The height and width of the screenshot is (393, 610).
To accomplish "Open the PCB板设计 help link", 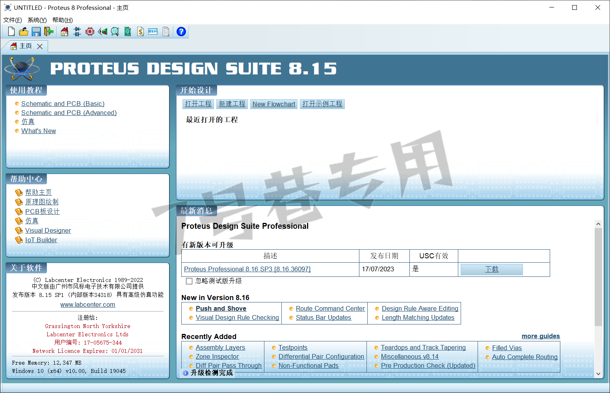I will click(x=43, y=211).
